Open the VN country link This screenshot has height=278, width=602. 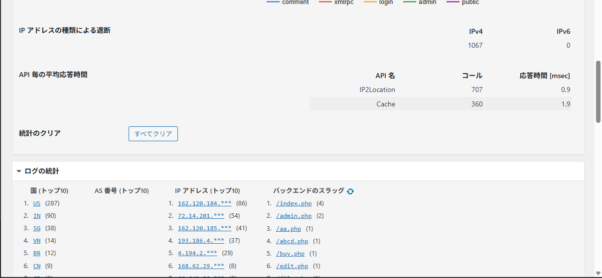coord(37,241)
